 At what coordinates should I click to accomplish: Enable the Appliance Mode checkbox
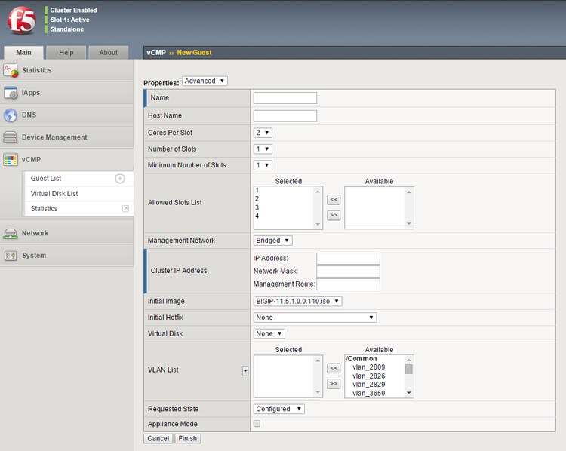click(x=257, y=424)
